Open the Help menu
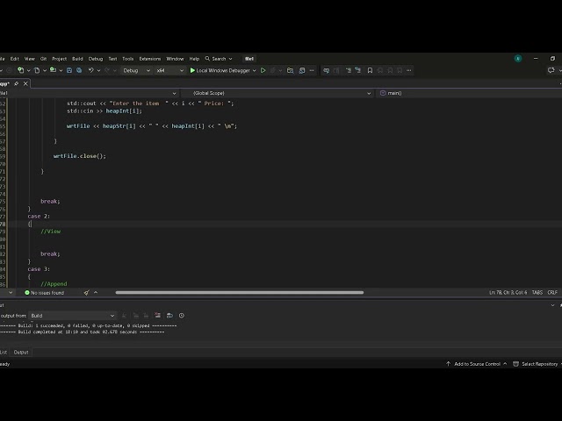Screen dimensions: 562x421 coord(194,59)
